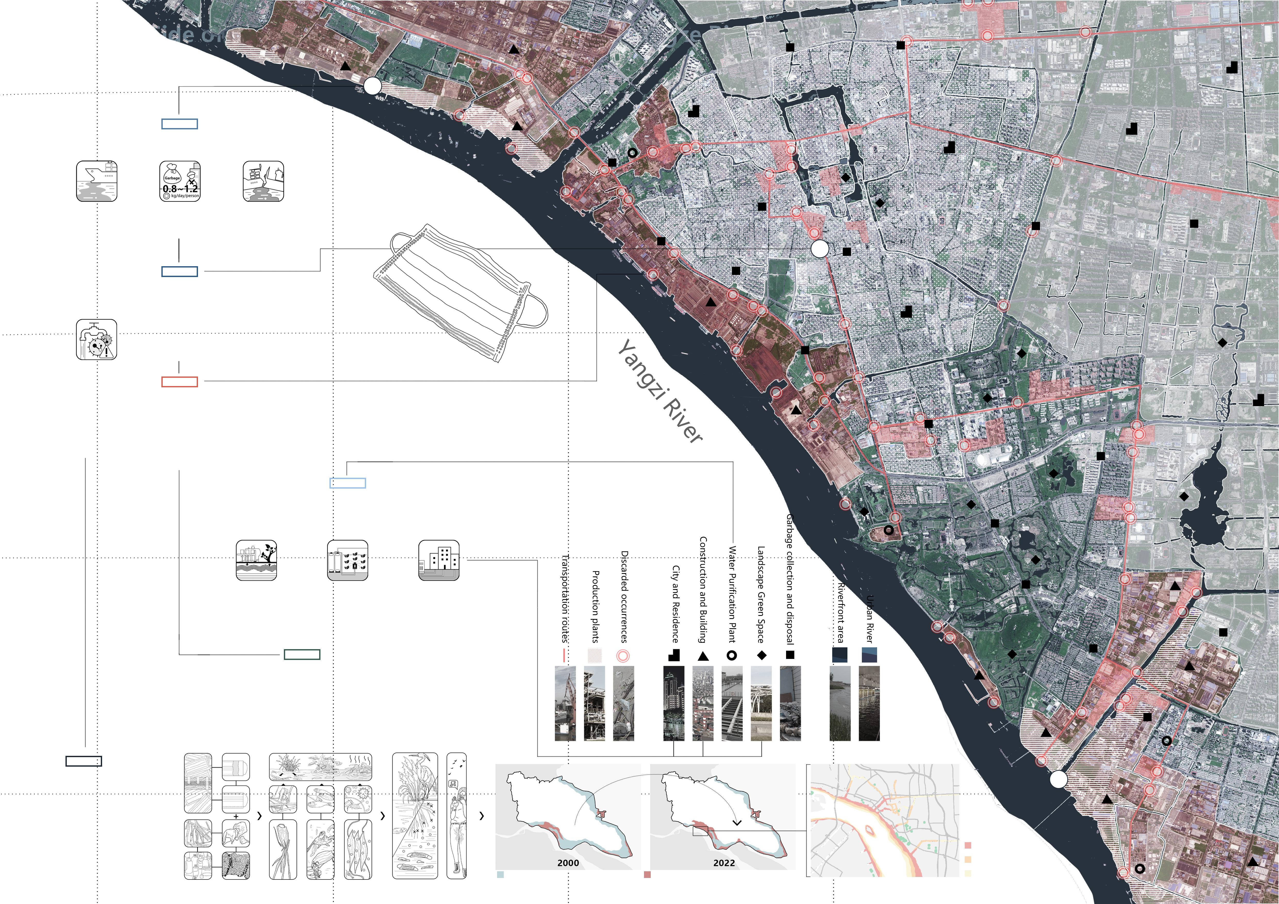This screenshot has height=904, width=1279.
Task: Click the water purification tanks icon
Action: [348, 560]
